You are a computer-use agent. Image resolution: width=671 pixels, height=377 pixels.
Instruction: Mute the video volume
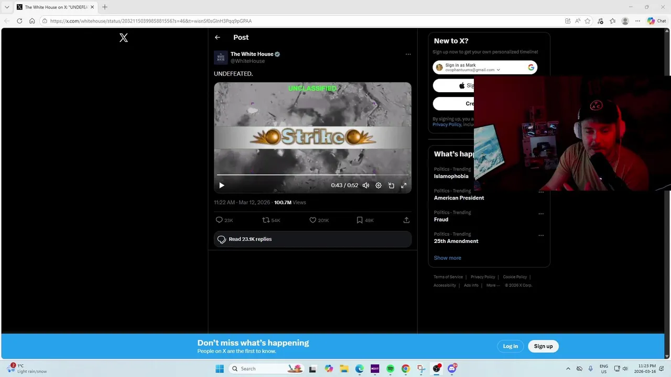(366, 185)
